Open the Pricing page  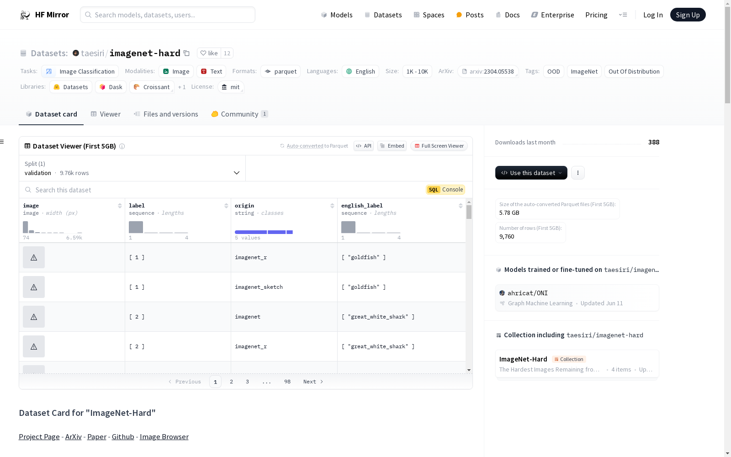(x=596, y=15)
